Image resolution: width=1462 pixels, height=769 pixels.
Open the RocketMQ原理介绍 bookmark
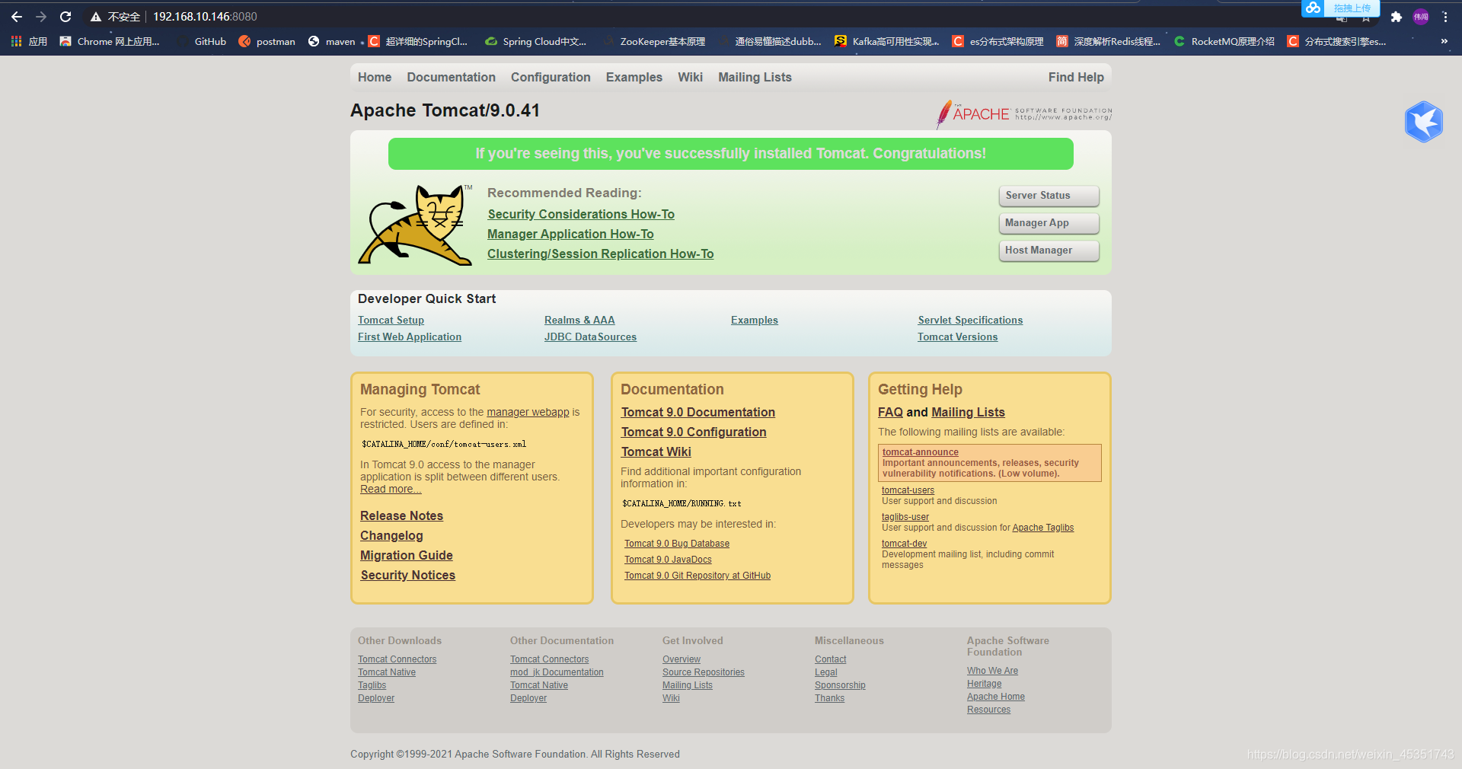click(x=1224, y=41)
